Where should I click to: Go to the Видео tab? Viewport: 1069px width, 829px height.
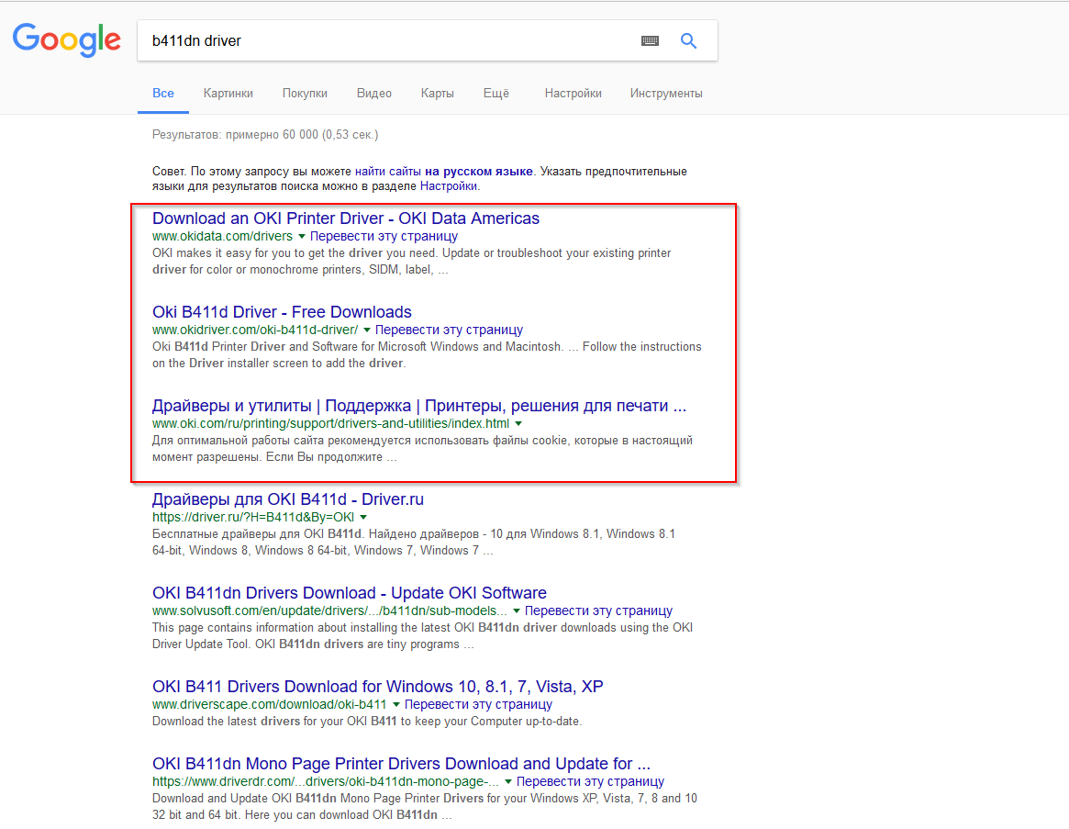373,94
